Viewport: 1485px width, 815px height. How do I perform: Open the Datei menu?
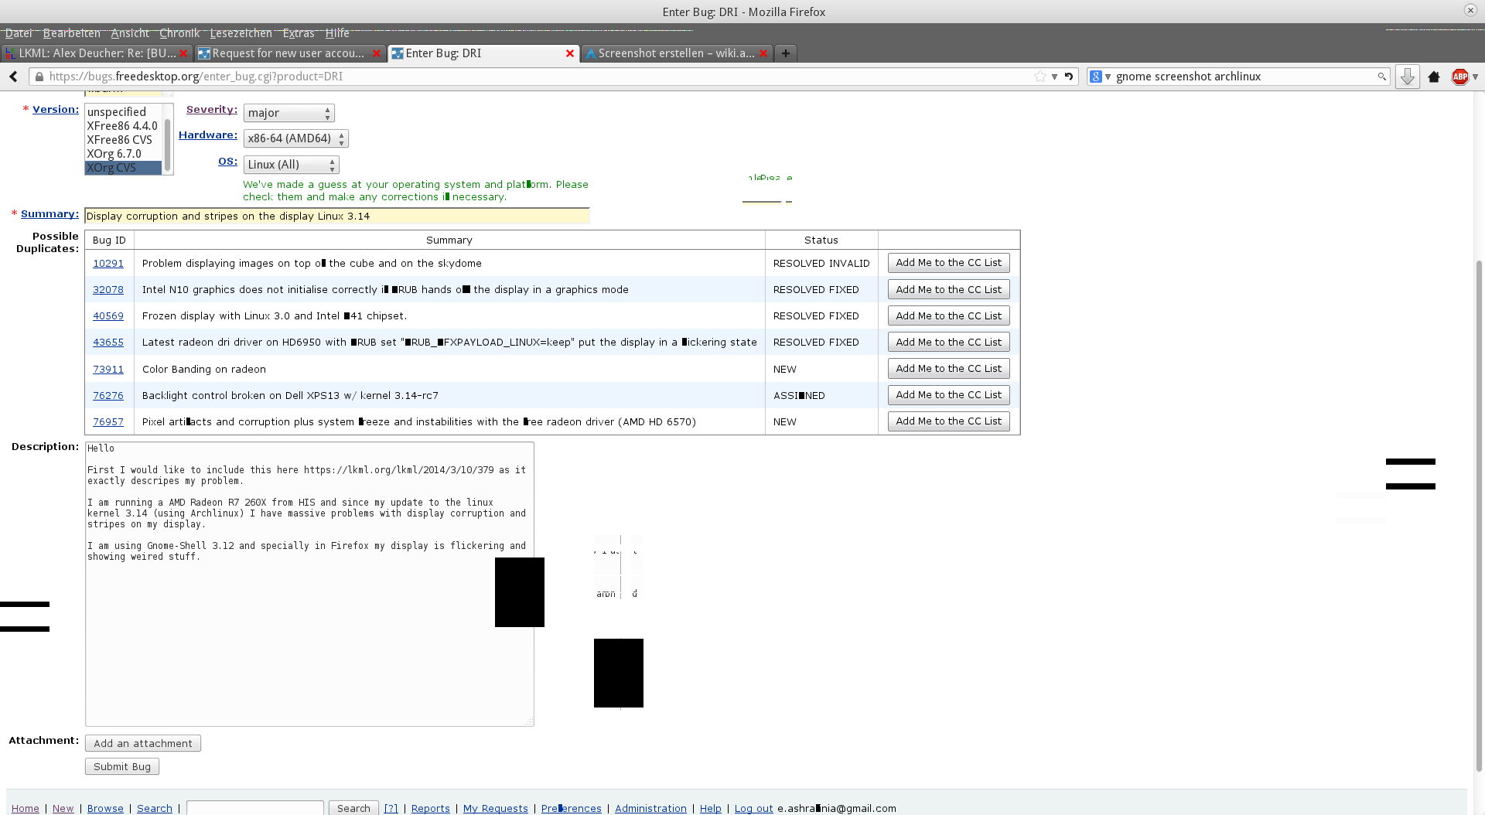coord(19,33)
